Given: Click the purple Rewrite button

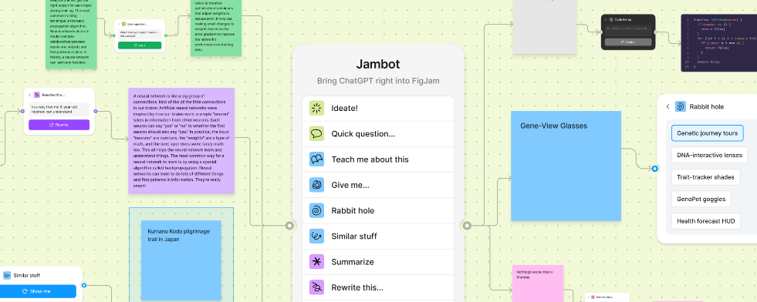Looking at the screenshot, I should coord(59,125).
